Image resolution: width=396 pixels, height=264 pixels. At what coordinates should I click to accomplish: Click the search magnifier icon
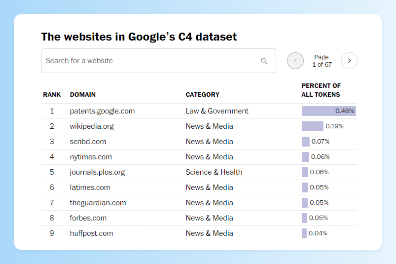pos(264,61)
